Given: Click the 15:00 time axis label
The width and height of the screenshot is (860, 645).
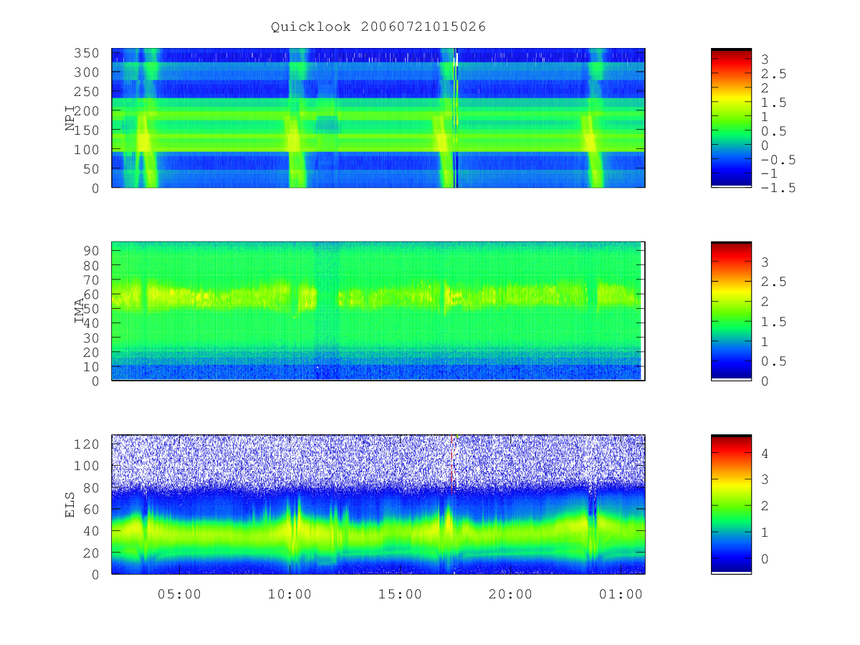Looking at the screenshot, I should (399, 594).
